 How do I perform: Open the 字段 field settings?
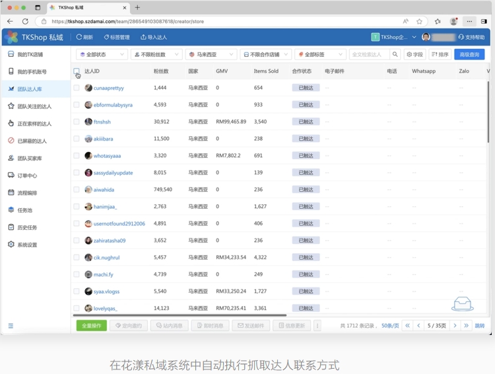click(414, 54)
